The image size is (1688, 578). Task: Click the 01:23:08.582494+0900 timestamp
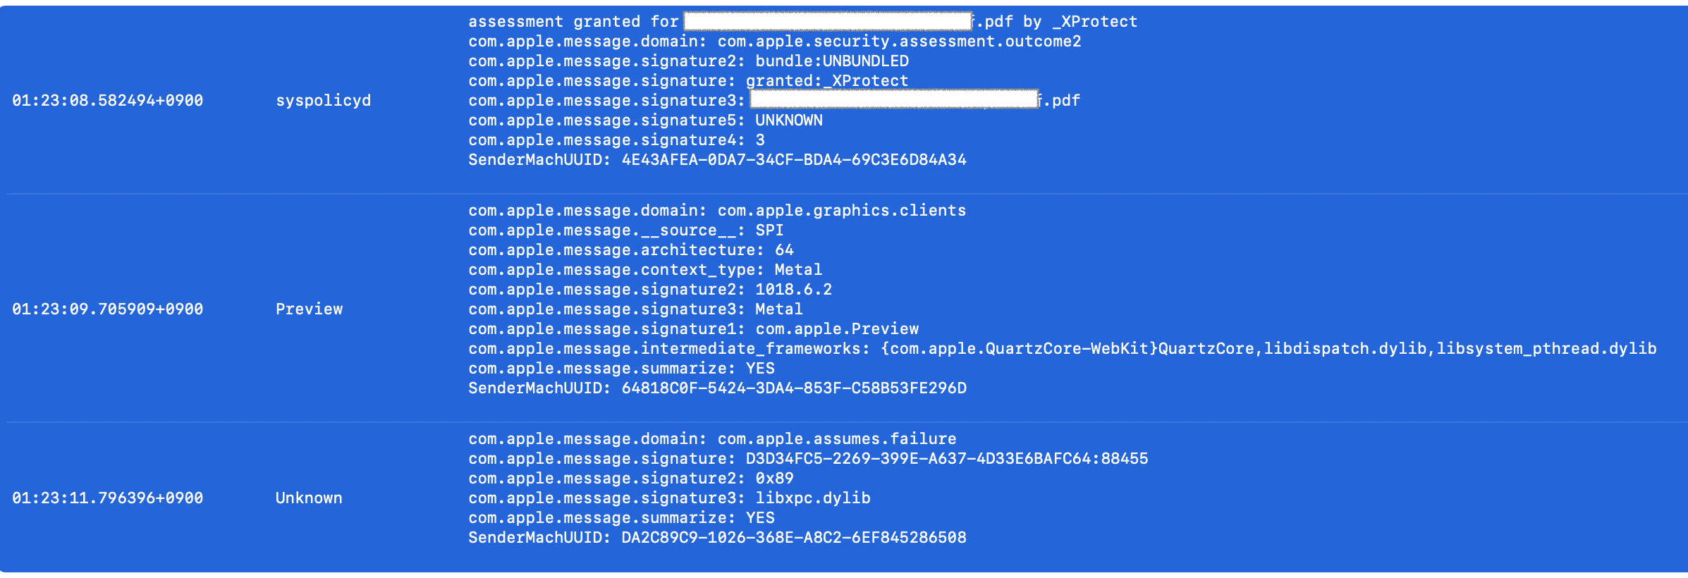coord(107,101)
